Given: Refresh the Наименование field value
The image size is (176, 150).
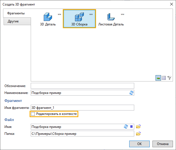Looking at the screenshot, I should point(131,93).
